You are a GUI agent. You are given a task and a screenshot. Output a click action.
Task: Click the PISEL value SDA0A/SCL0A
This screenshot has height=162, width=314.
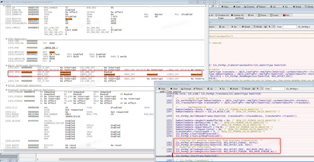click(73, 116)
